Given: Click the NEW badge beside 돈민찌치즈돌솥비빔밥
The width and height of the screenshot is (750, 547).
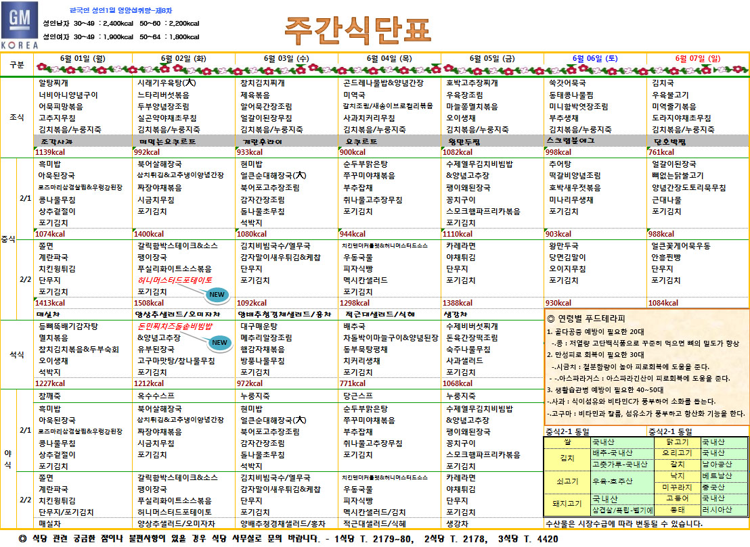Looking at the screenshot, I should pos(219,342).
